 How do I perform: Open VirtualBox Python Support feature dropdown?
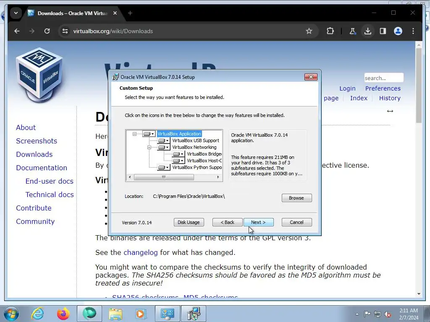point(163,167)
